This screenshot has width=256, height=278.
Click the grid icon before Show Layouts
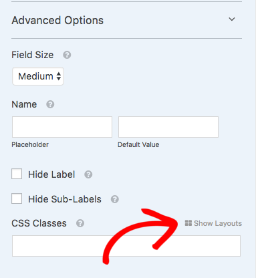[188, 223]
